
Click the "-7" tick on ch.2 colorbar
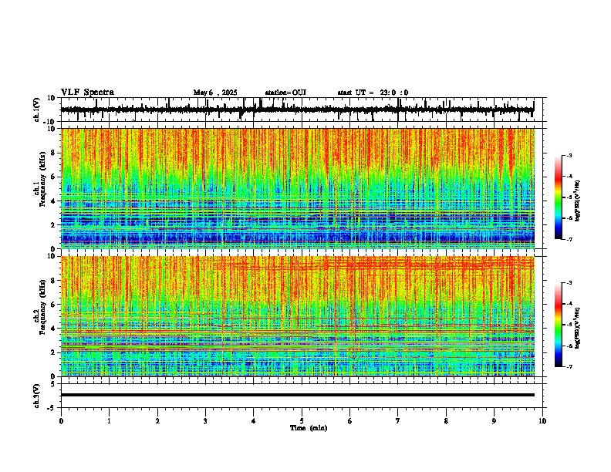(x=569, y=366)
